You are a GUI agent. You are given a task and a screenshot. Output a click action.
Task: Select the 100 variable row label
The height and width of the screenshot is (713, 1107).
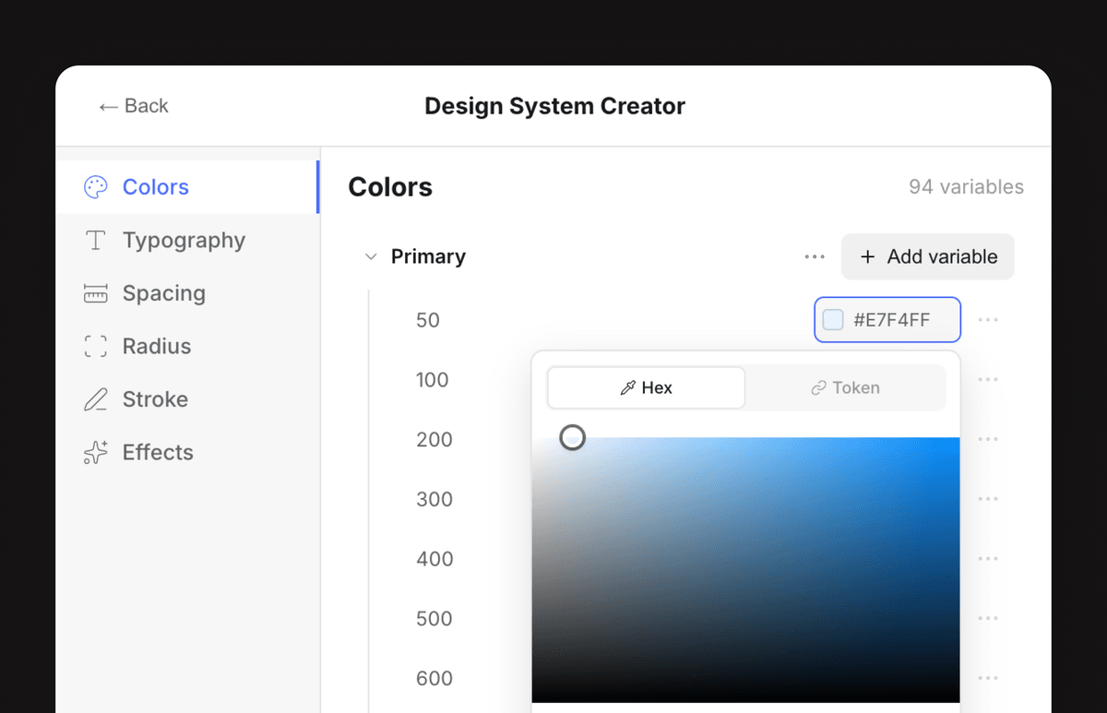point(433,380)
